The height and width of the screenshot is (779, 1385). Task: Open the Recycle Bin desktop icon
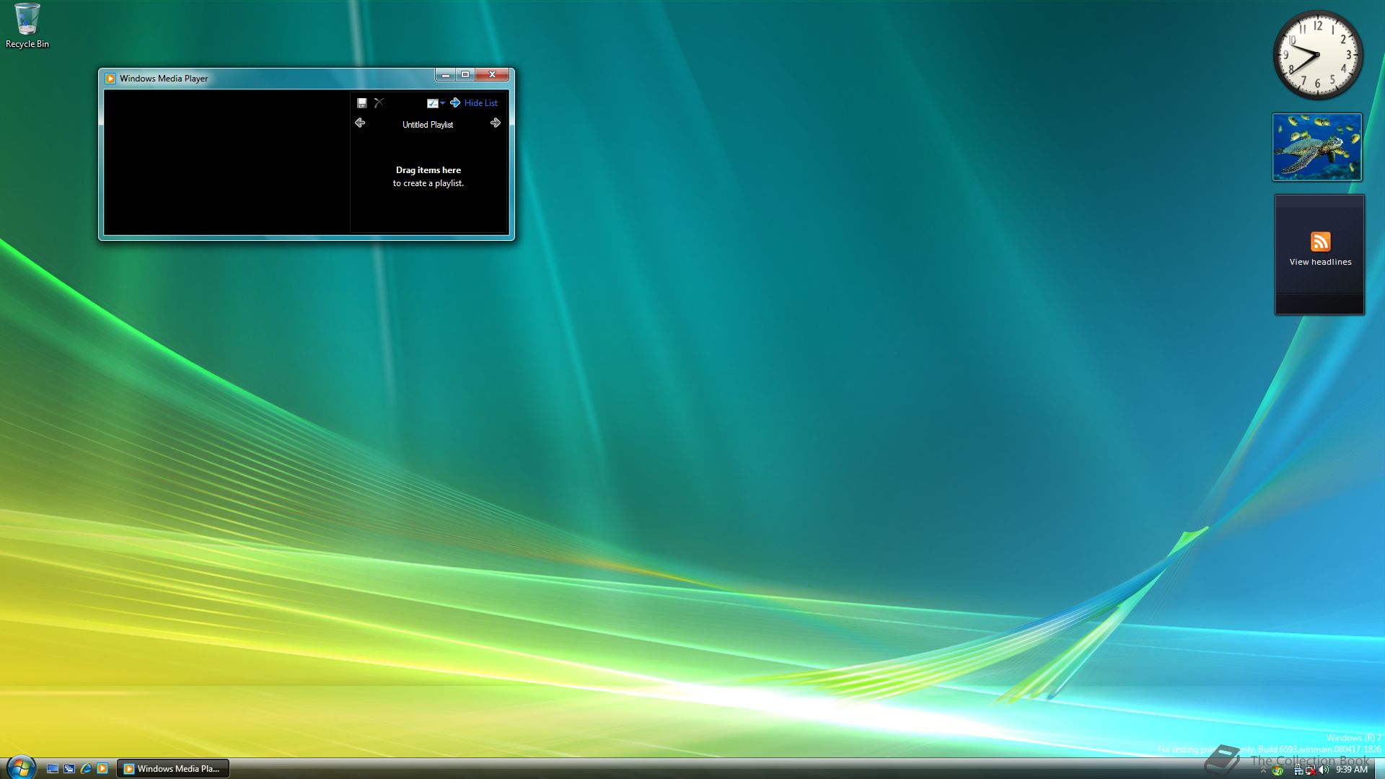pos(27,26)
